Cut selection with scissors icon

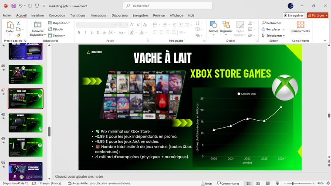pos(18,23)
